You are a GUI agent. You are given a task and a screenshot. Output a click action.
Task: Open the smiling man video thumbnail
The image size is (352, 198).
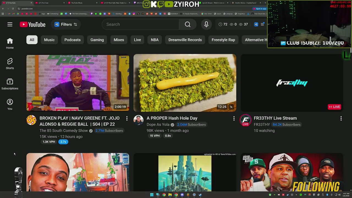[x=78, y=172]
